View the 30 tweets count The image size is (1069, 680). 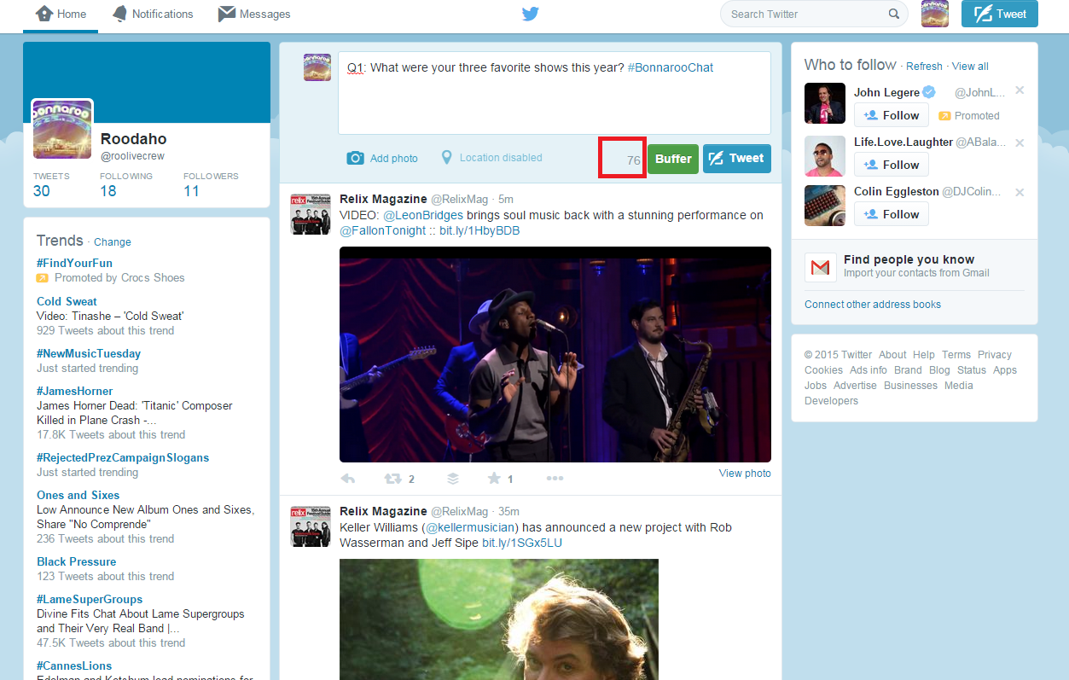42,191
